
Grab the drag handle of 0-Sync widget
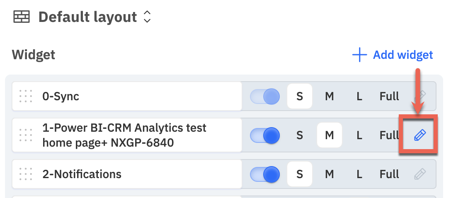pyautogui.click(x=26, y=96)
